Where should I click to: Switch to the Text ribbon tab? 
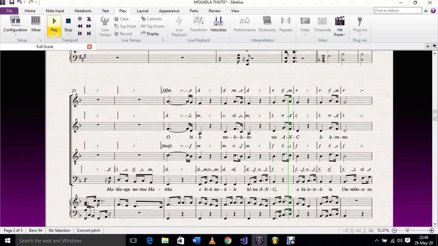tap(105, 11)
